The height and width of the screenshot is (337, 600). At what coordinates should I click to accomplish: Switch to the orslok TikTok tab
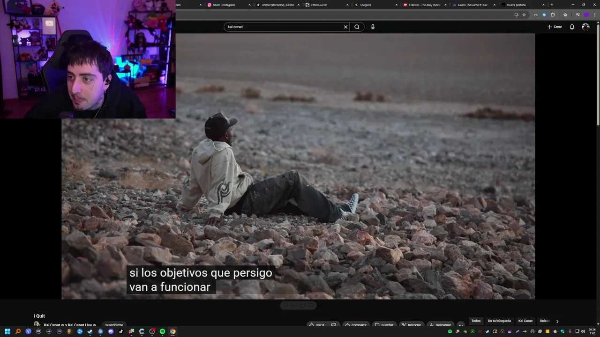pyautogui.click(x=278, y=5)
